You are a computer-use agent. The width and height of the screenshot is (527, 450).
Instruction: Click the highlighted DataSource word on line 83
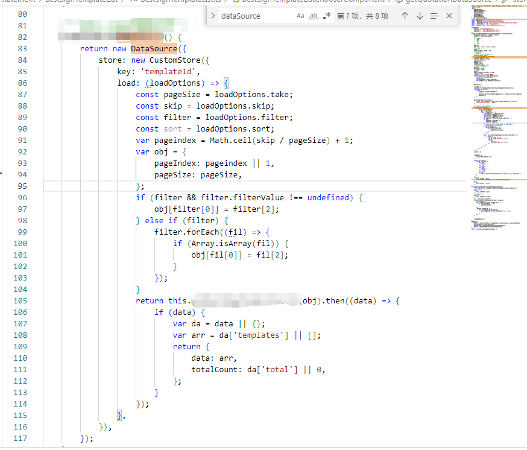coord(154,49)
